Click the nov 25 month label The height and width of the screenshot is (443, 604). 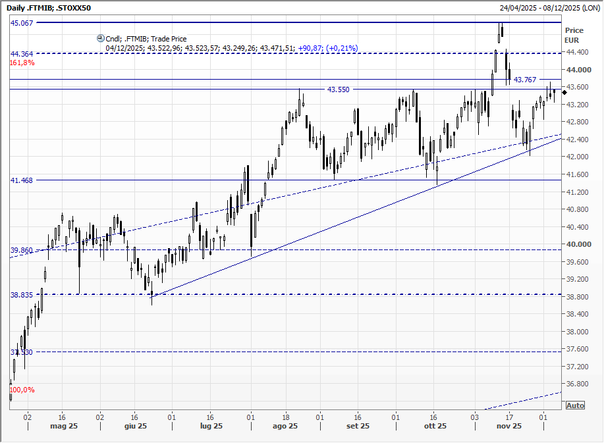508,427
